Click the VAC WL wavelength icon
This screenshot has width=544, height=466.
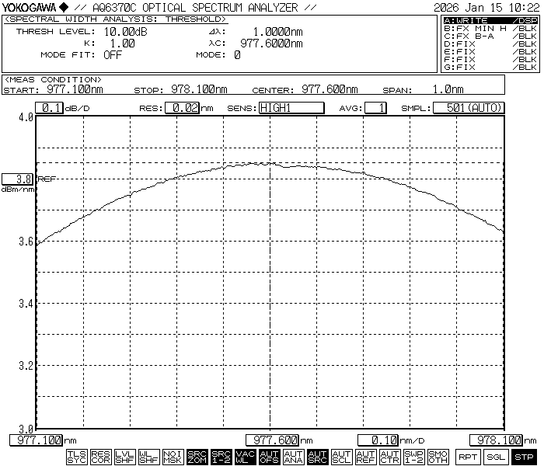point(246,457)
